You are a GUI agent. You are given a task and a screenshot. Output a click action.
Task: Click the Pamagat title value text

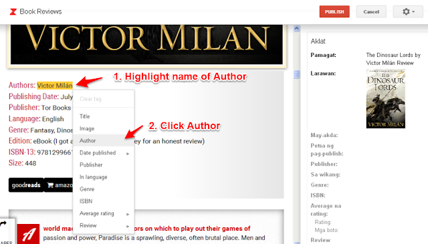click(x=393, y=59)
